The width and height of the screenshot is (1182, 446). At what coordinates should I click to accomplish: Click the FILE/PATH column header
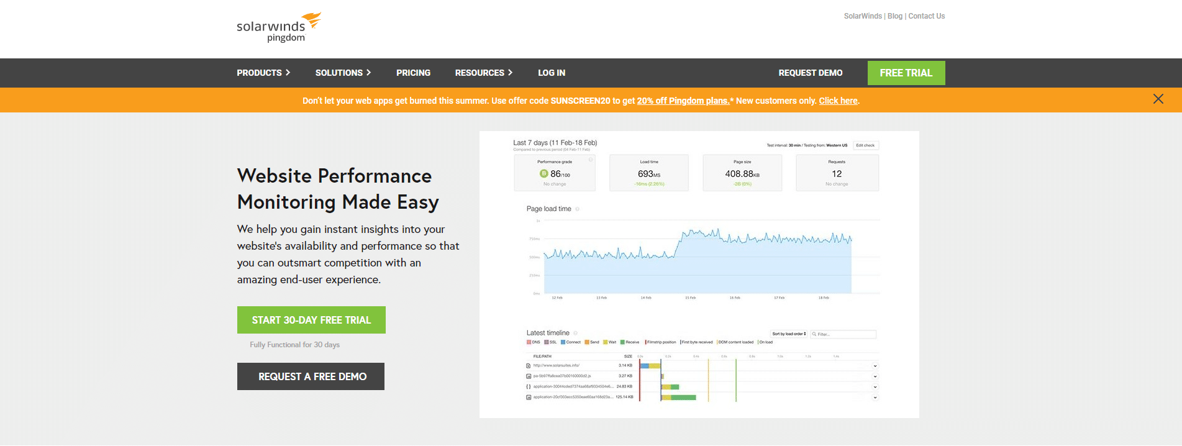(x=542, y=357)
